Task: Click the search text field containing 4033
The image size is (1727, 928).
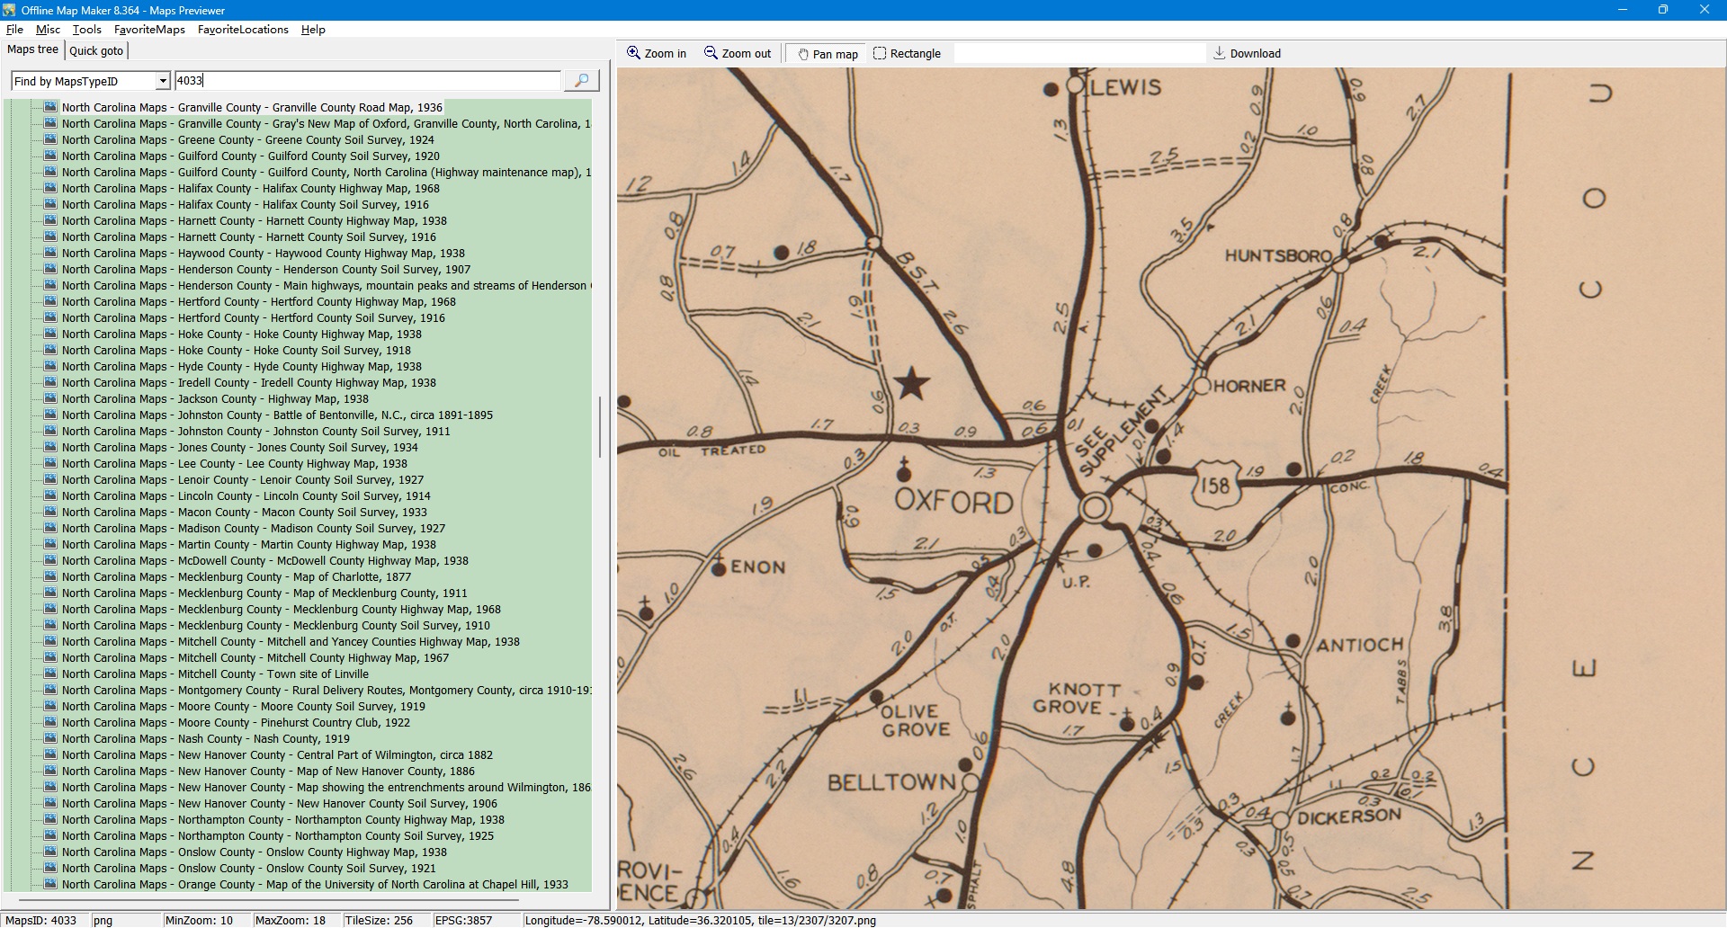Action: [x=367, y=81]
